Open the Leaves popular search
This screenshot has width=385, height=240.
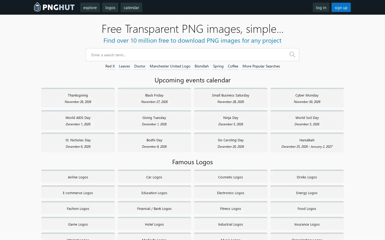[x=124, y=66]
